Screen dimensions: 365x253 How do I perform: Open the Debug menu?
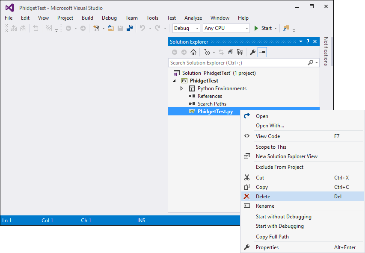point(109,18)
